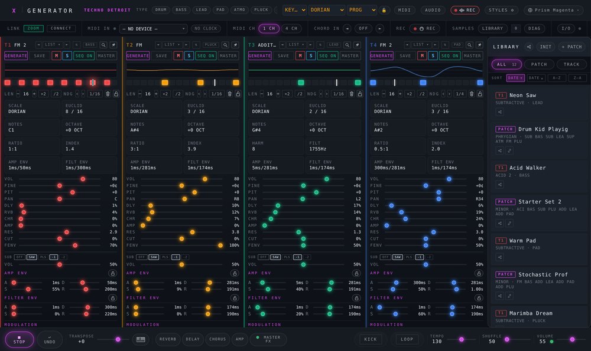Share the Neon Saw library preset
The image size is (591, 351).
coord(500,111)
